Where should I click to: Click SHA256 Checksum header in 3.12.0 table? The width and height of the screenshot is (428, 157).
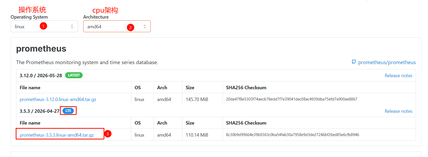[246, 88]
